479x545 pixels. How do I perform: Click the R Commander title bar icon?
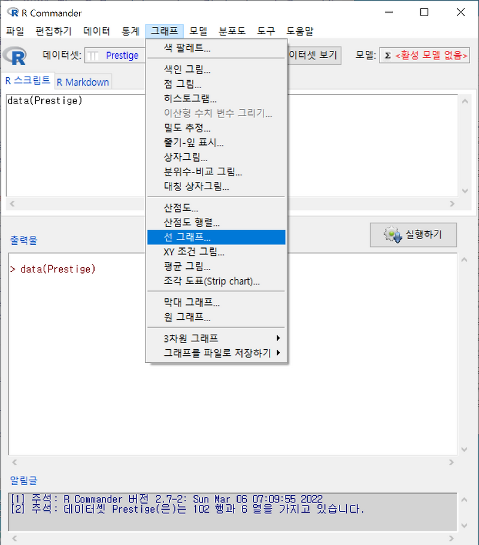[x=13, y=13]
